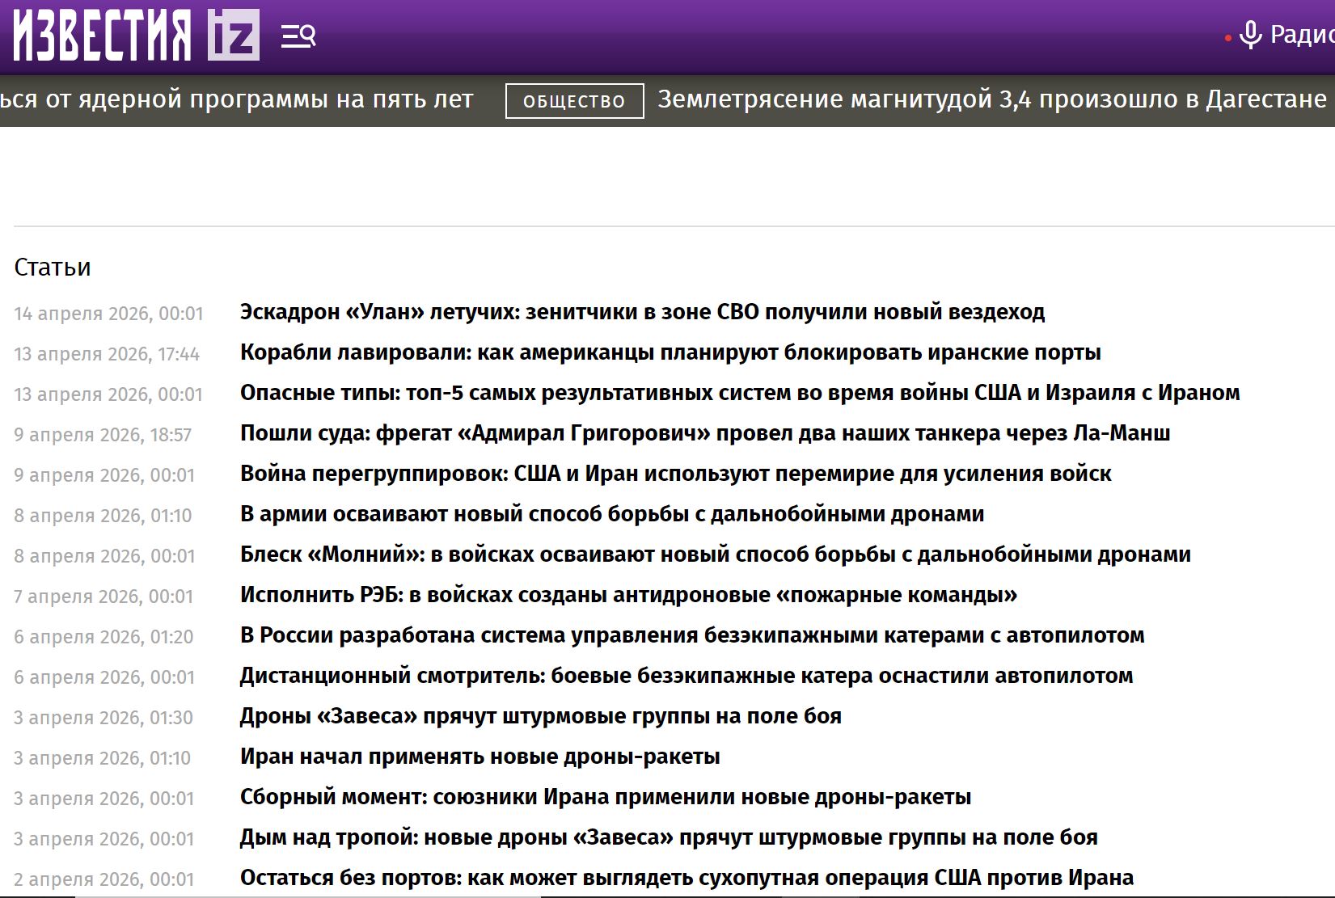Open article Опасные типы: топ-5 систем
Viewport: 1335px width, 898px height.
point(739,393)
